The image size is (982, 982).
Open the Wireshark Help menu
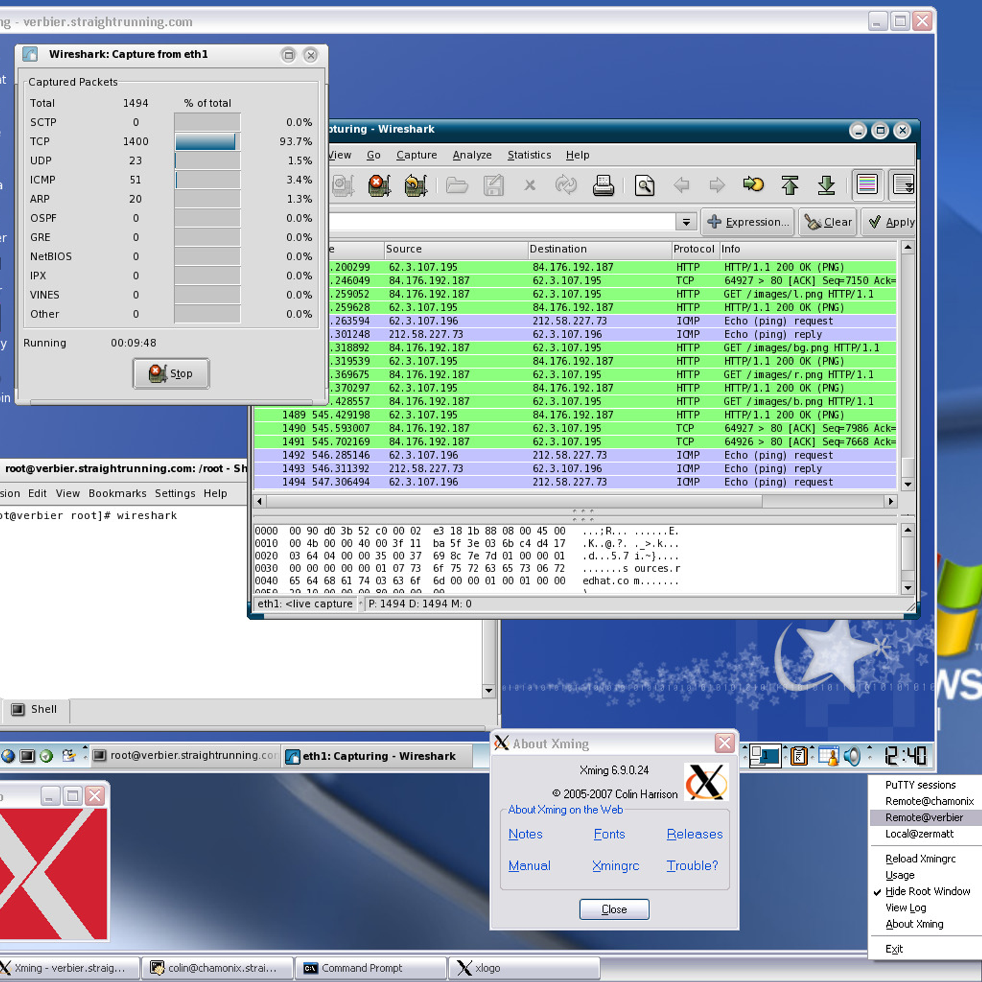(x=578, y=155)
